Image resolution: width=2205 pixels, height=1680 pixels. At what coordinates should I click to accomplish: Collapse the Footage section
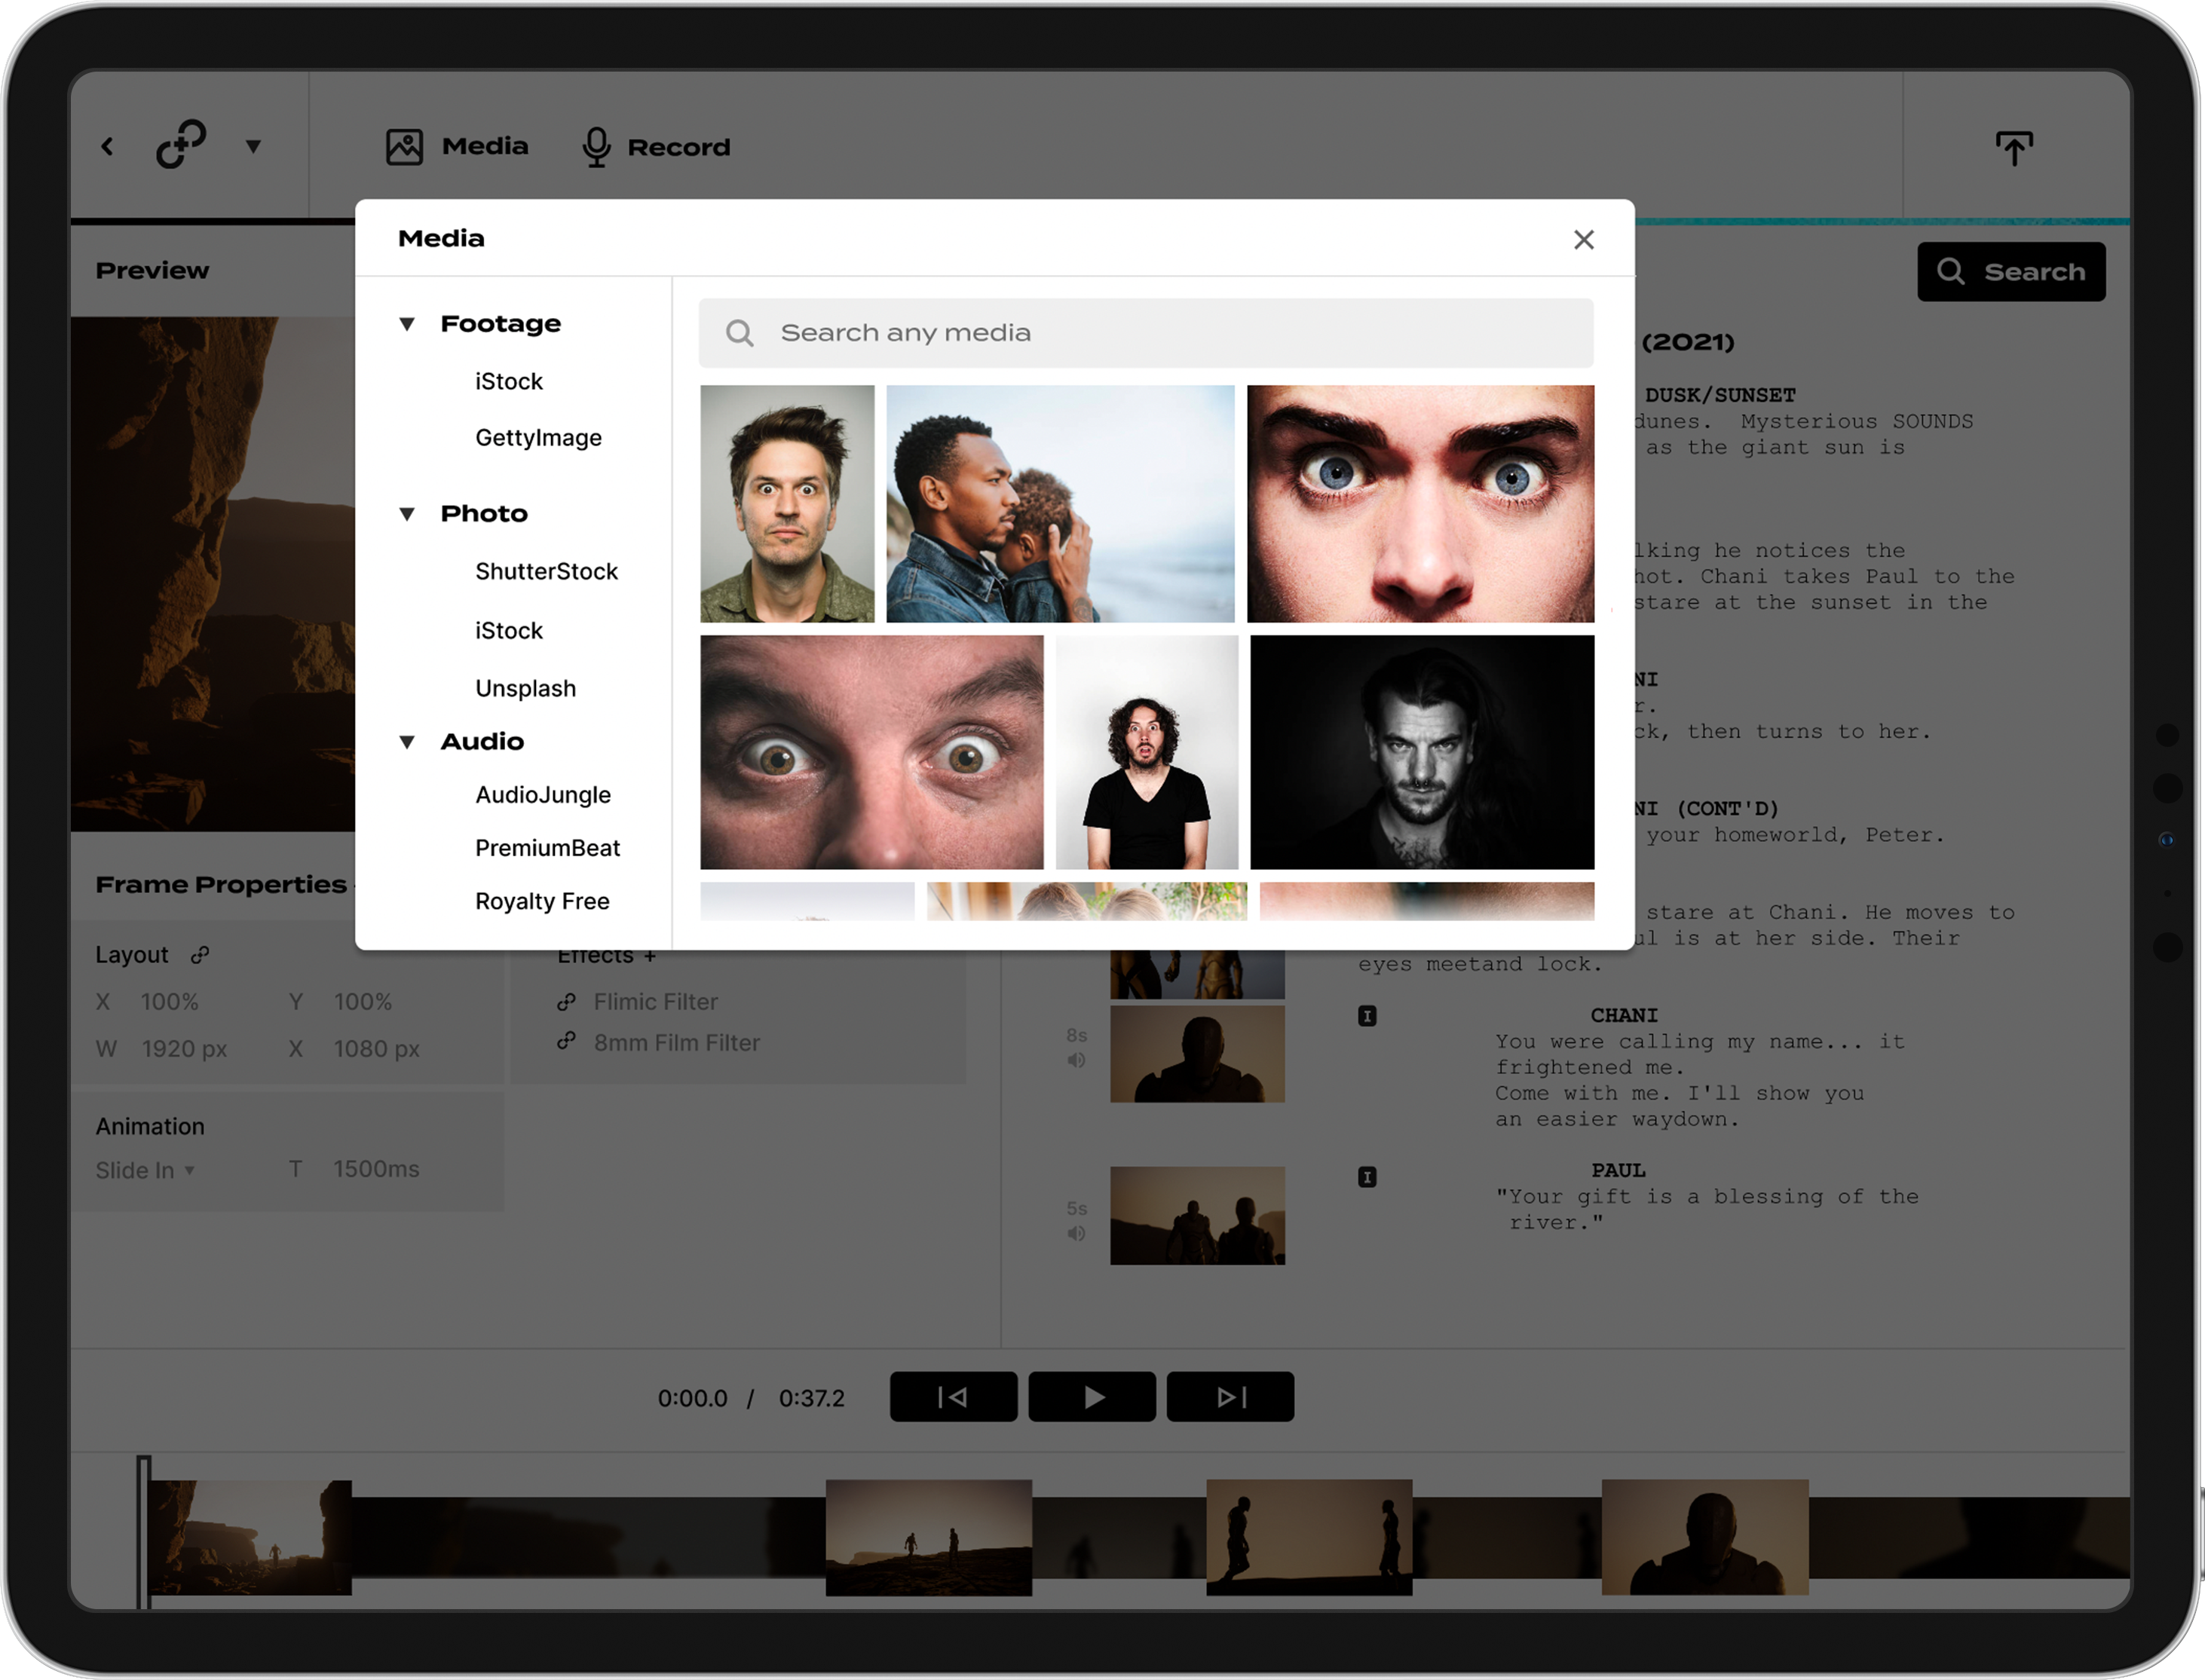(x=407, y=324)
